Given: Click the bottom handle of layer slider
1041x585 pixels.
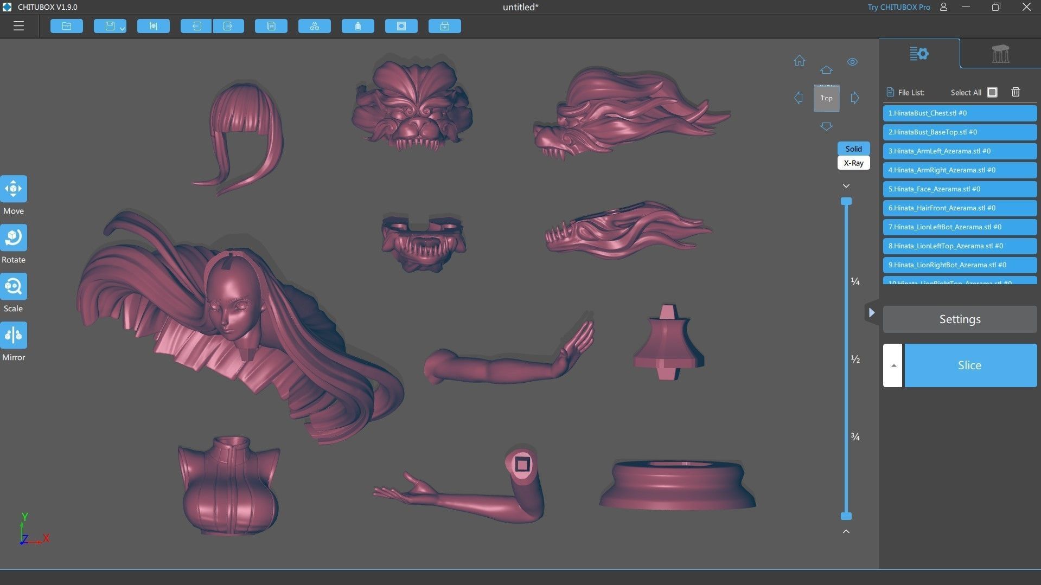Looking at the screenshot, I should click(x=846, y=516).
